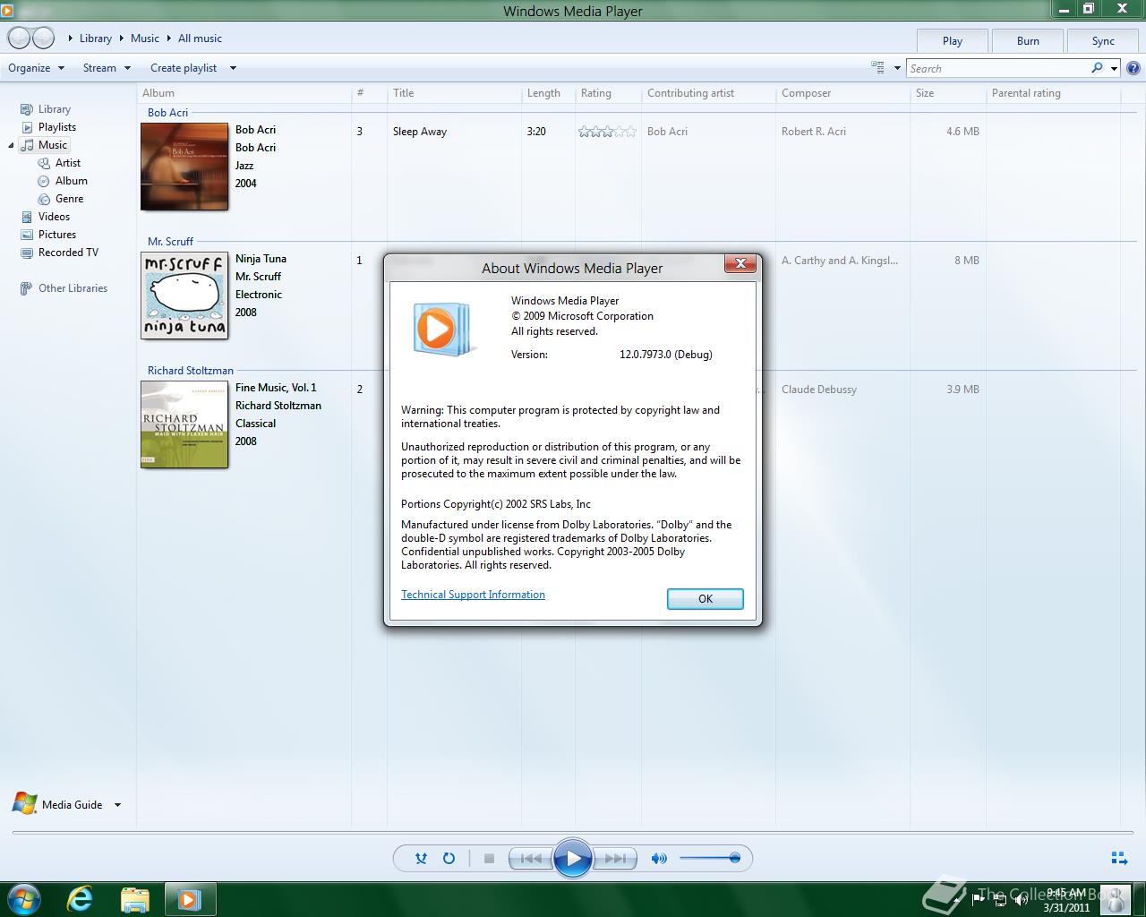1146x917 pixels.
Task: Click into the Search box
Action: (997, 68)
